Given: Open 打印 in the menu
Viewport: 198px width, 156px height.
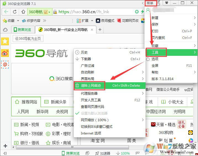Looking at the screenshot, I should [x=171, y=31].
